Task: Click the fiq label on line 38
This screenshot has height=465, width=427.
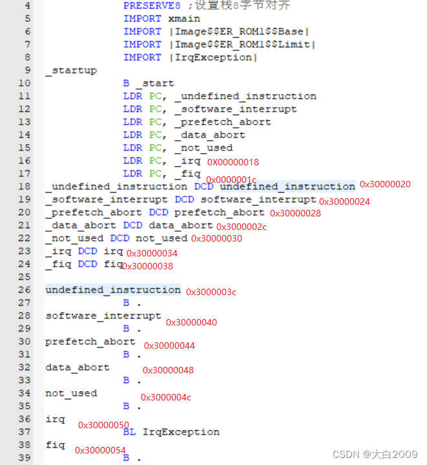Action: coord(55,445)
